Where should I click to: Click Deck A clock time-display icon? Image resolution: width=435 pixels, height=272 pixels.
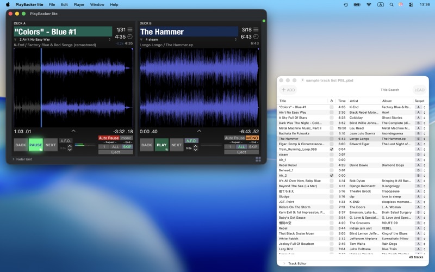tap(130, 36)
